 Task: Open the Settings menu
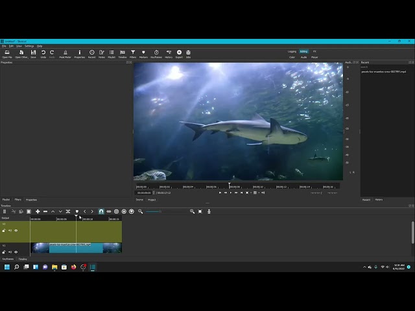[29, 46]
